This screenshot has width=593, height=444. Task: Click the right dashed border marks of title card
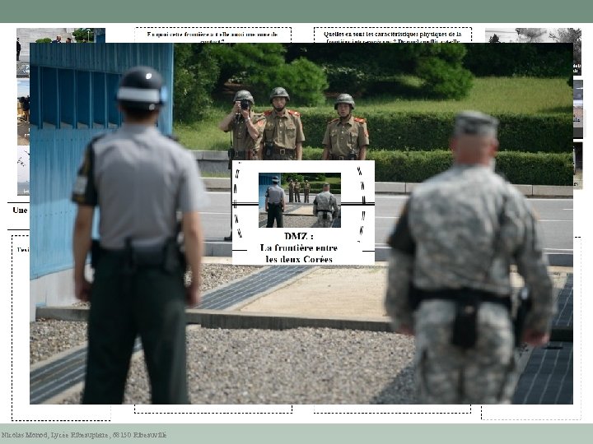362,204
